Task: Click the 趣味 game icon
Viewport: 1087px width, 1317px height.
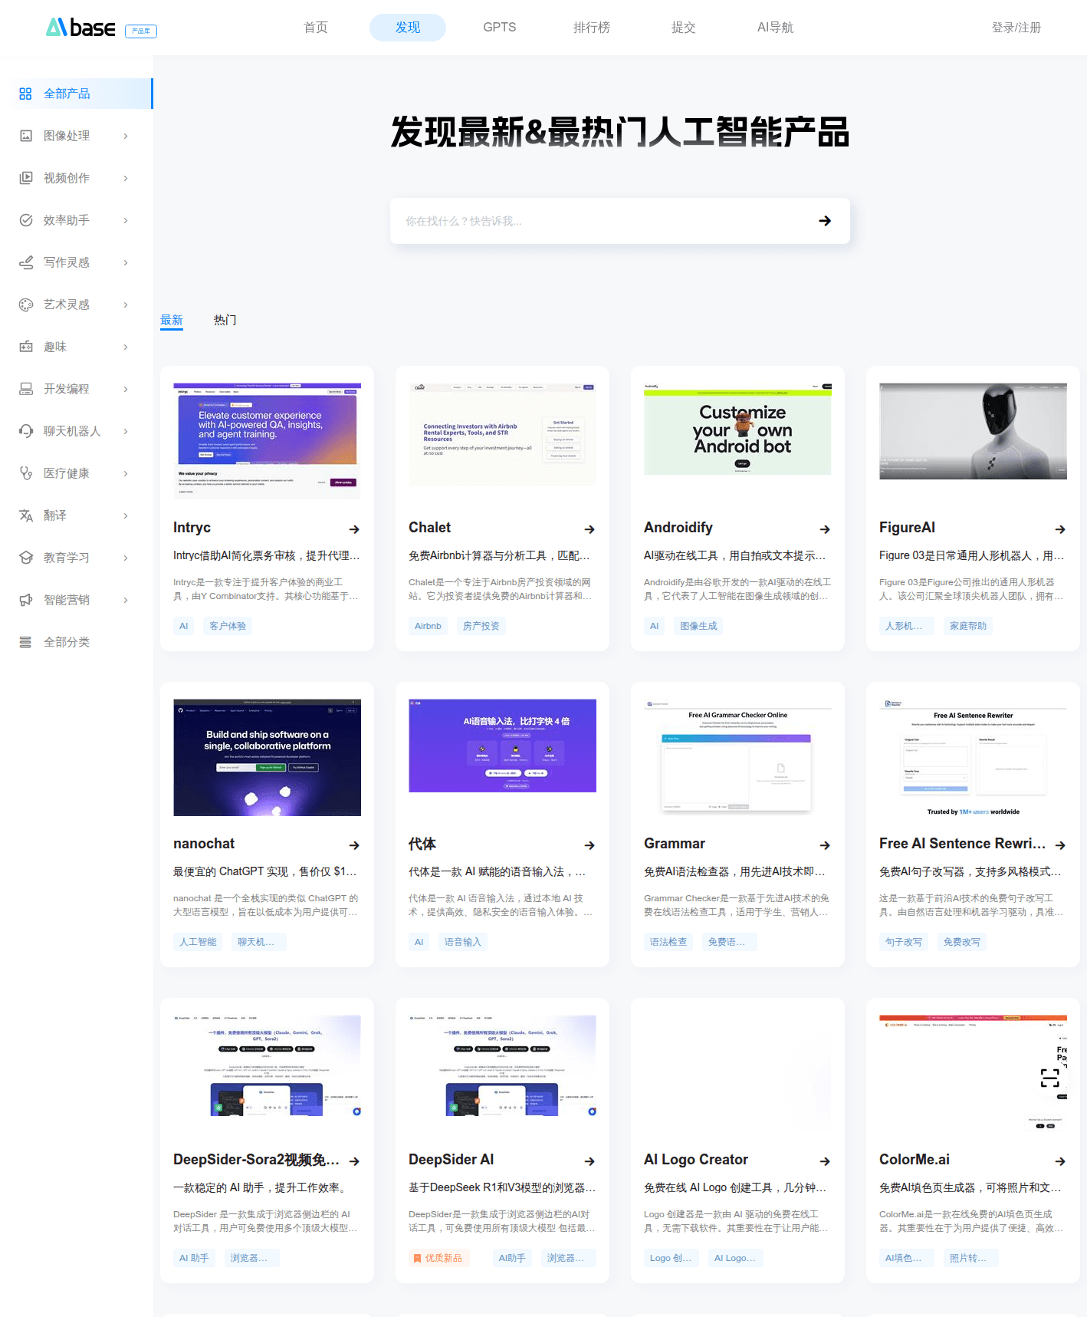Action: point(26,347)
